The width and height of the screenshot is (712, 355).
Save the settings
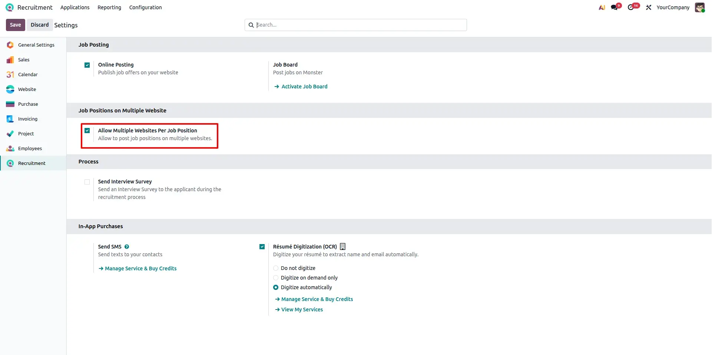(16, 25)
